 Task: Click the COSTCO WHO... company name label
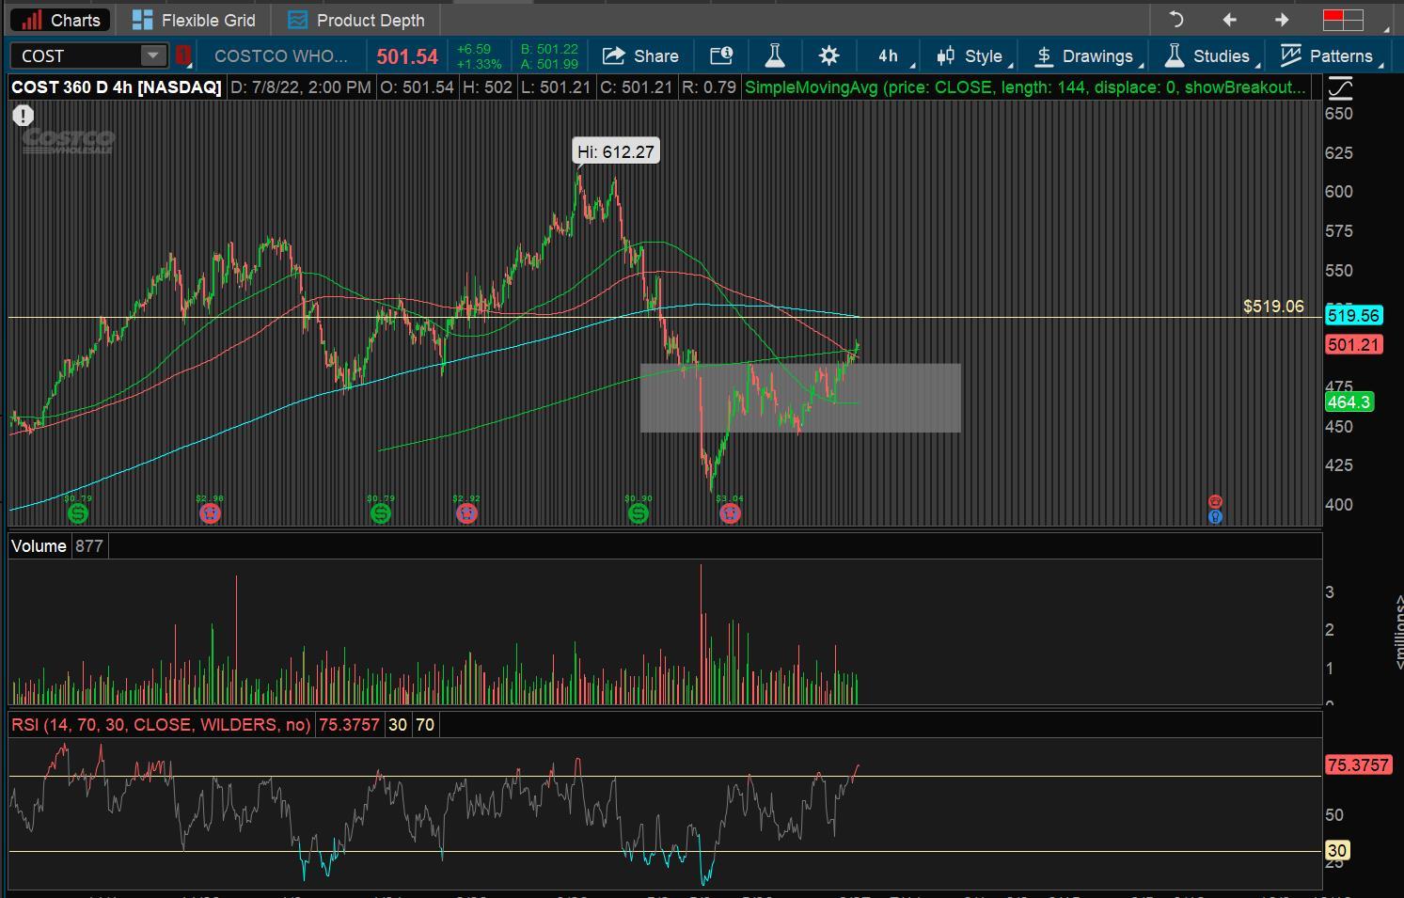(x=281, y=55)
